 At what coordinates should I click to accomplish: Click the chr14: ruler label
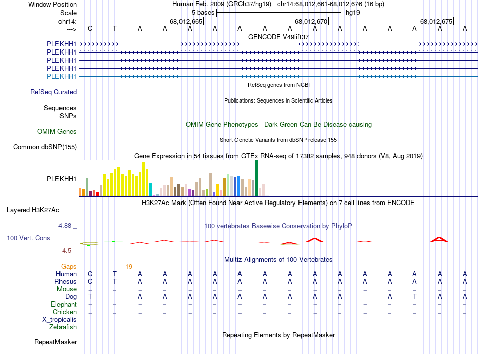click(68, 21)
